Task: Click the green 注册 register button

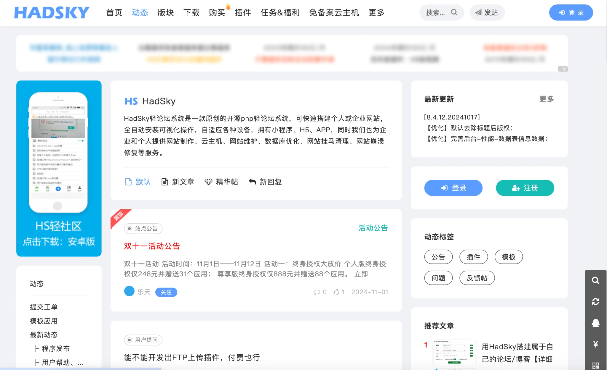Action: coord(525,188)
